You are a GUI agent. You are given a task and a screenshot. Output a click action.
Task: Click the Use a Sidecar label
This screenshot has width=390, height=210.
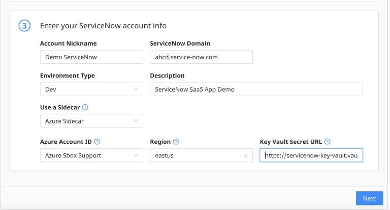pyautogui.click(x=60, y=107)
